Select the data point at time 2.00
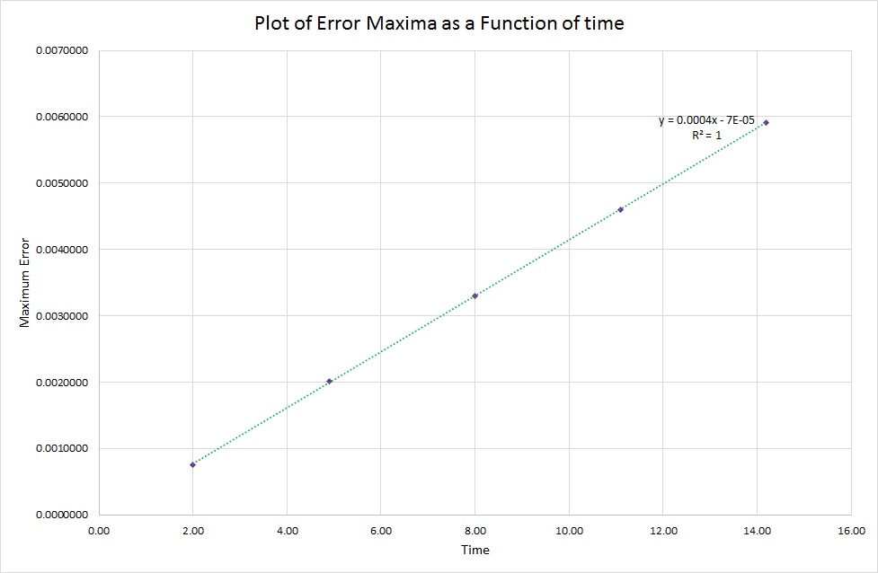878x573 pixels. click(x=192, y=464)
